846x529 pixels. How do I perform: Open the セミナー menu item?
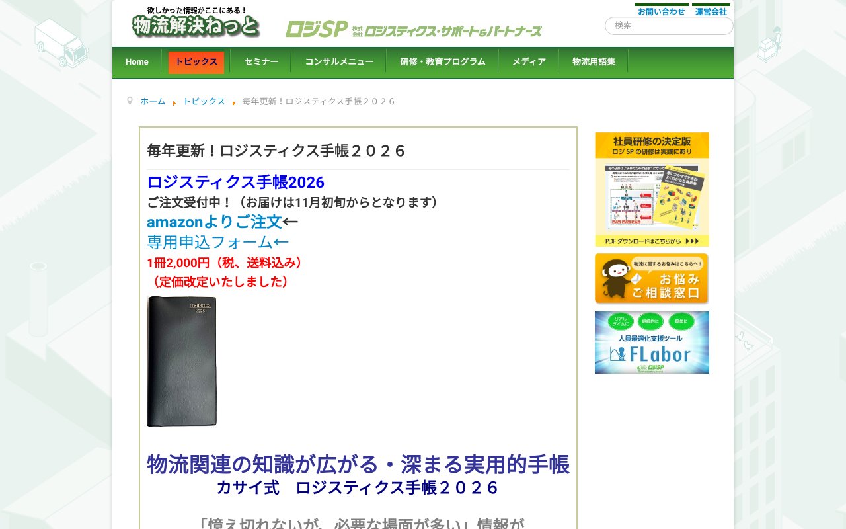pos(260,61)
